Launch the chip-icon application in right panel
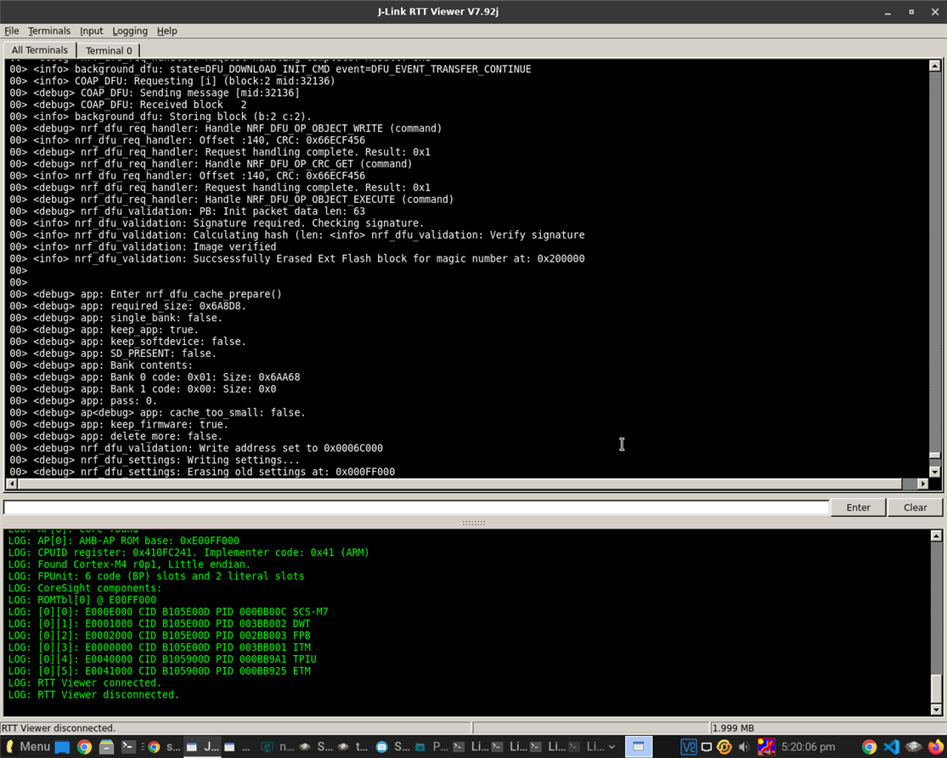Image resolution: width=947 pixels, height=758 pixels. [x=913, y=747]
